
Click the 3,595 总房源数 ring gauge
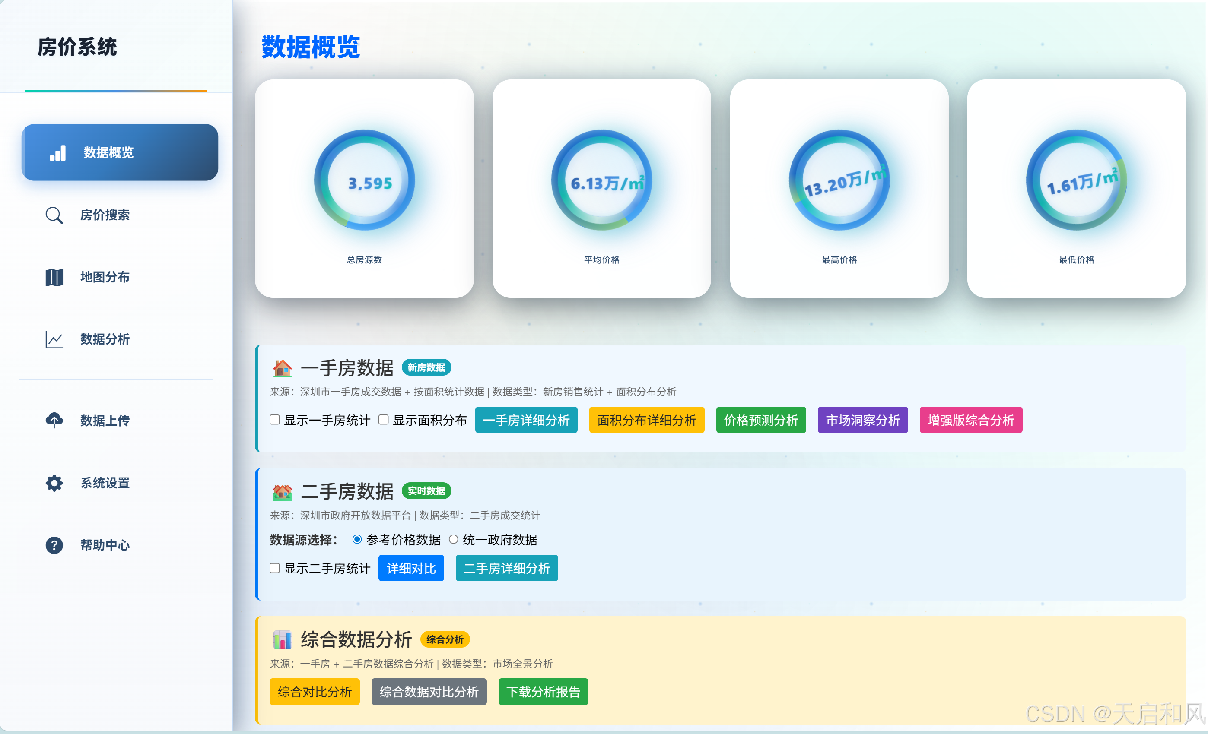click(x=365, y=180)
